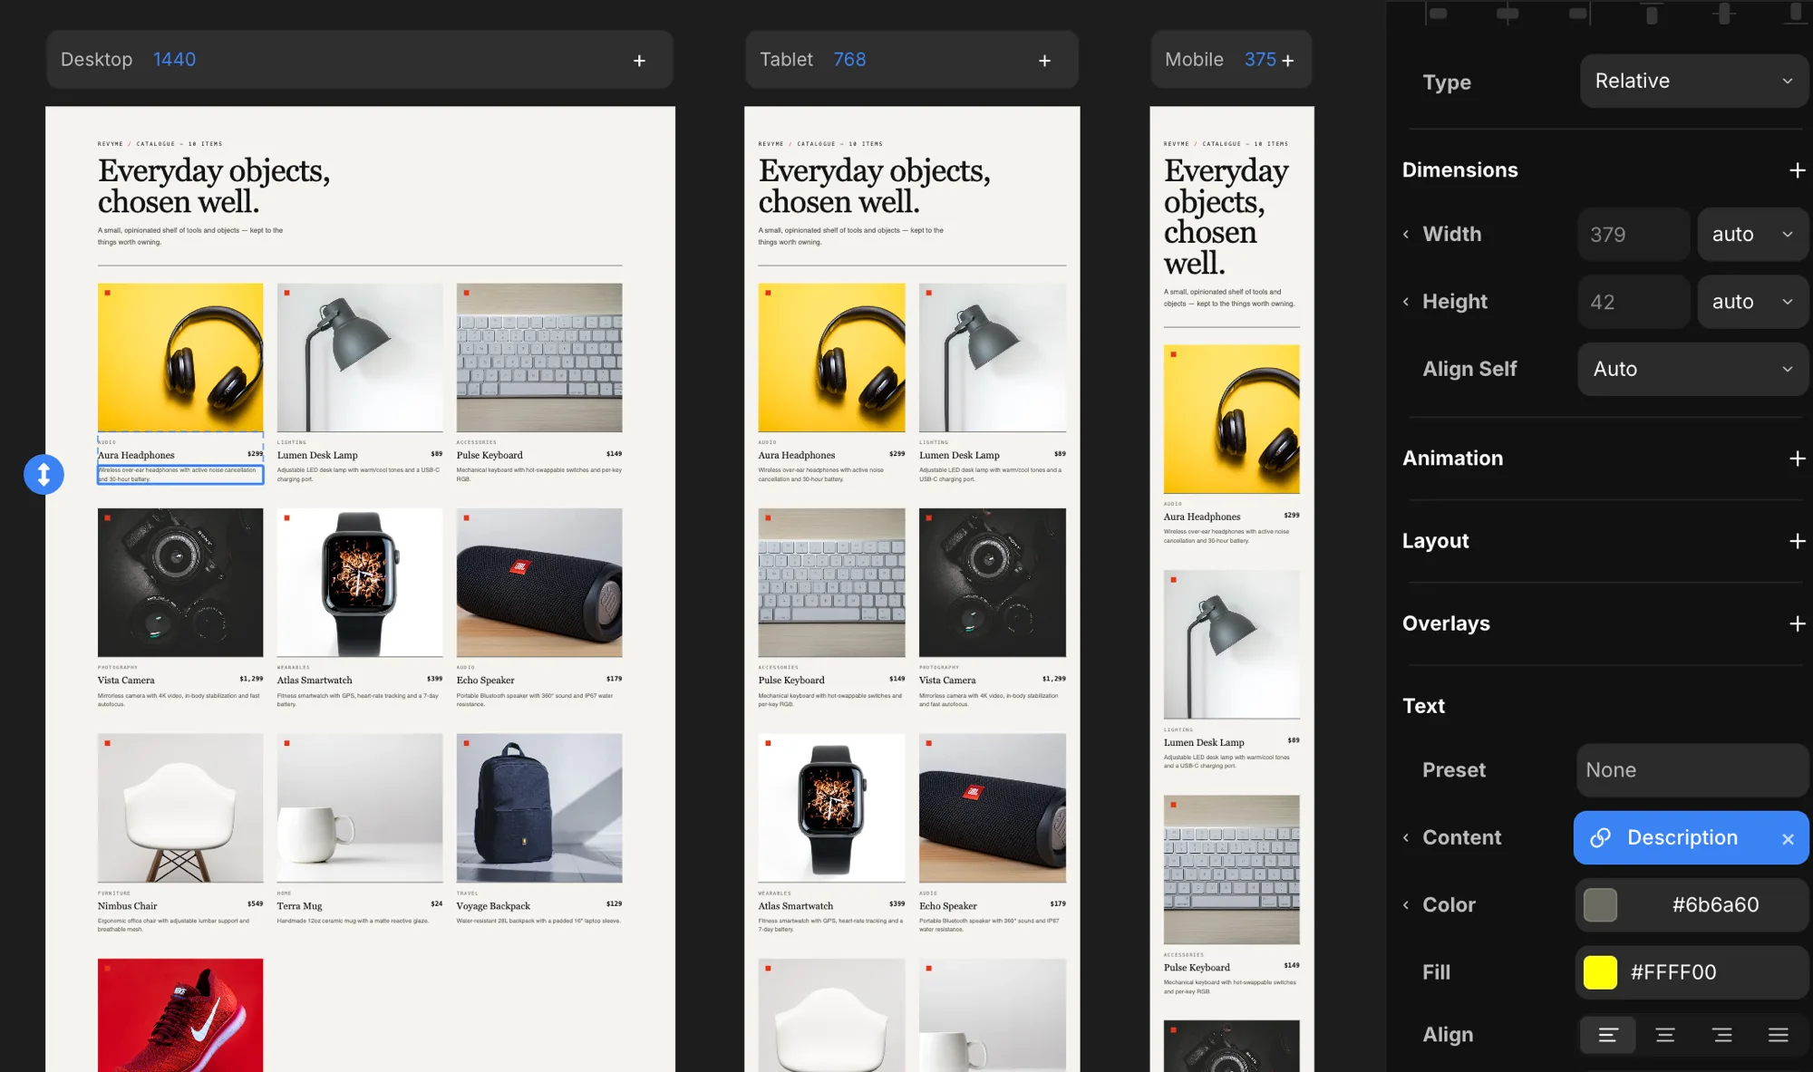This screenshot has width=1813, height=1072.
Task: Click the Width value field 379
Action: (x=1634, y=234)
